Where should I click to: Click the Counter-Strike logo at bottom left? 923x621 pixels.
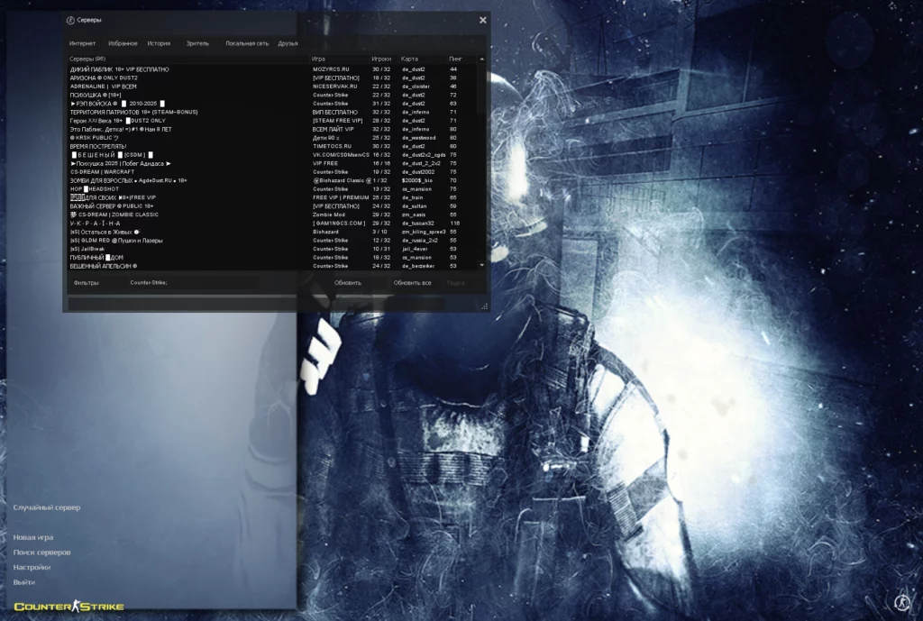click(69, 607)
